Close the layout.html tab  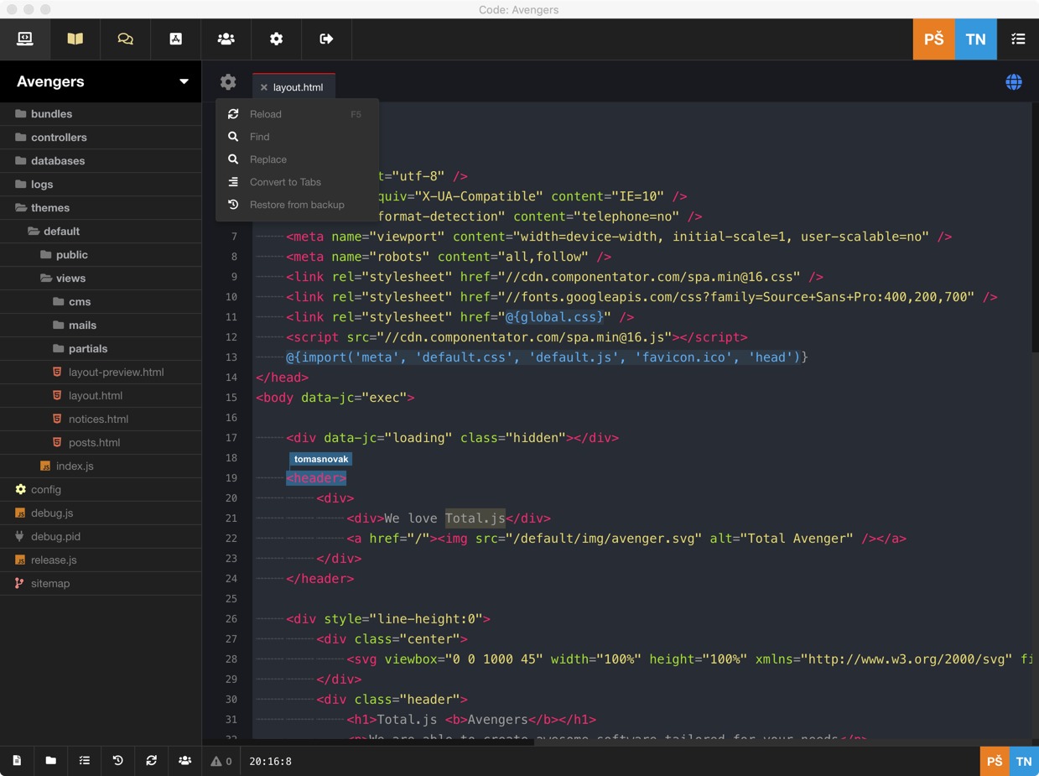click(263, 87)
